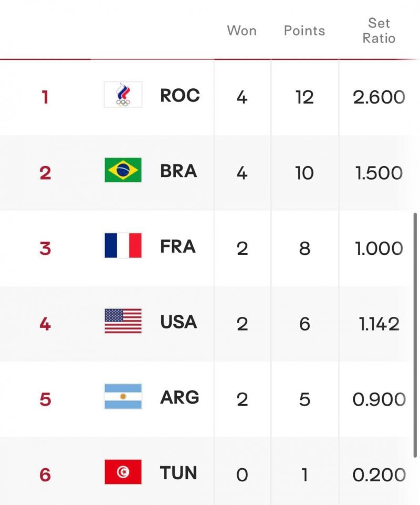Viewport: 420px width, 505px height.
Task: Click the Brazil flag icon
Action: (123, 171)
